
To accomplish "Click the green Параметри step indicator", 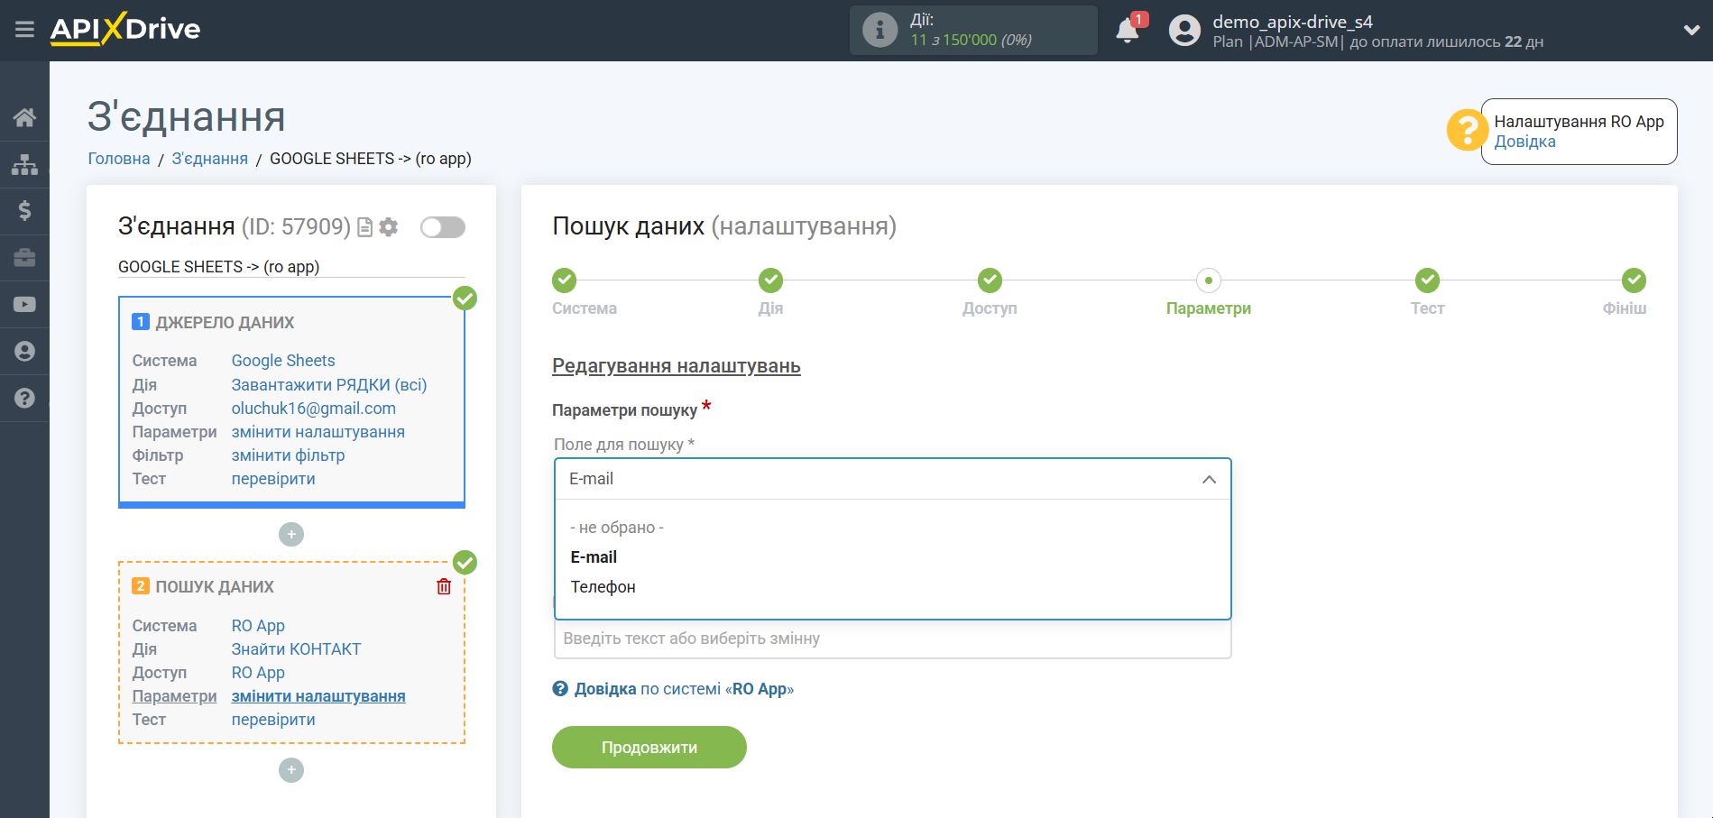I will point(1209,280).
